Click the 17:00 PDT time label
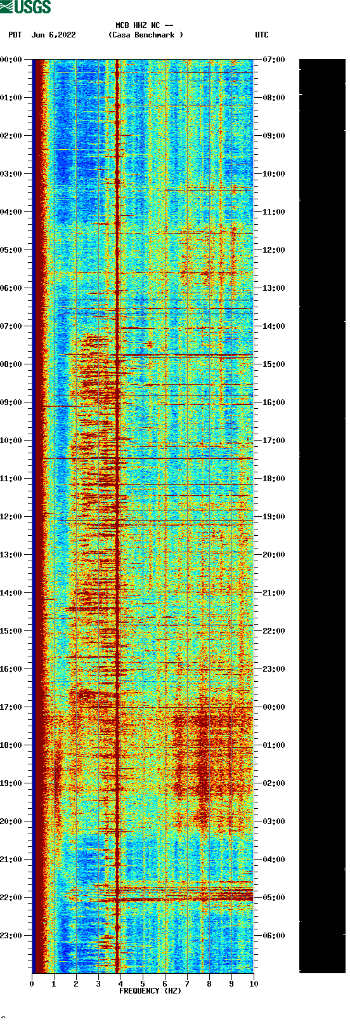This screenshot has width=350, height=1024. click(x=11, y=707)
